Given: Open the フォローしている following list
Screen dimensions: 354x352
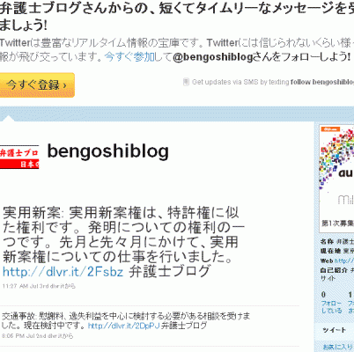Looking at the screenshot, I should tap(331, 307).
